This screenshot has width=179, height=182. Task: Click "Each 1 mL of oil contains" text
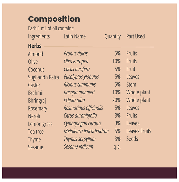point(53,29)
